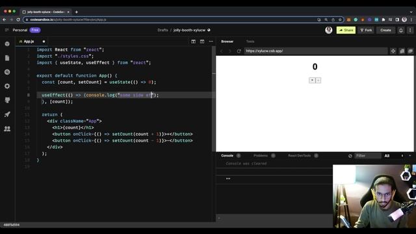Image resolution: width=416 pixels, height=234 pixels.
Task: Click the preview move icon beside the URL bar
Action: (393, 51)
